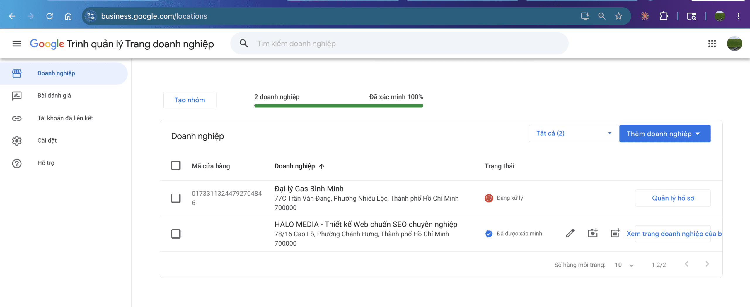Create a post for HALO MEDIA
The image size is (750, 307).
pos(615,233)
